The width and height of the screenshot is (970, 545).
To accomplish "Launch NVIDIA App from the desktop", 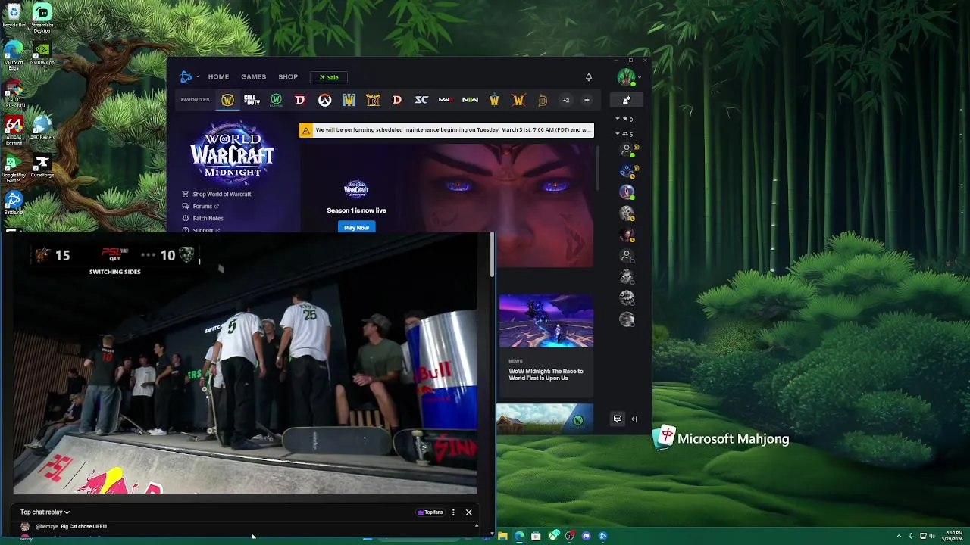I will tap(42, 54).
